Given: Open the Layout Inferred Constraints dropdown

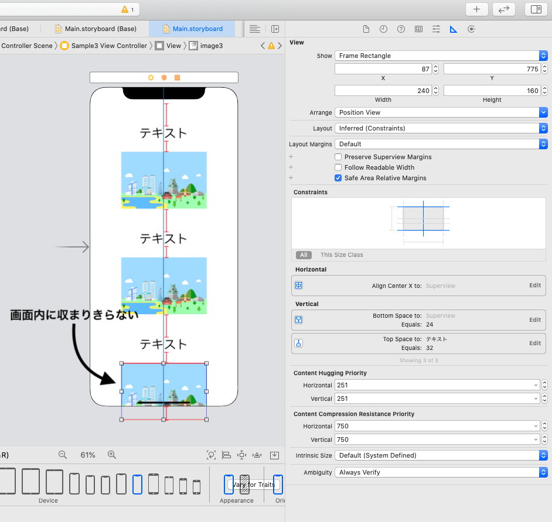Looking at the screenshot, I should [441, 128].
